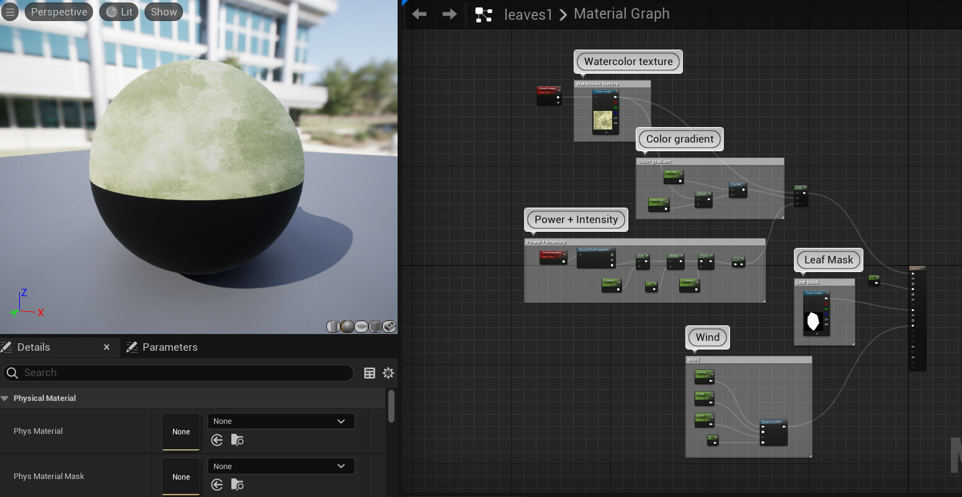962x497 pixels.
Task: Collapse the Physical Material section
Action: [x=5, y=398]
